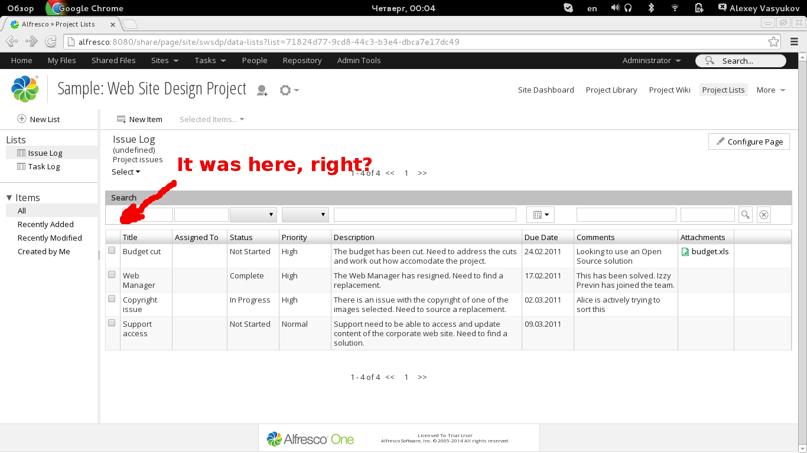Select the Support access row checkbox
Screen dimensions: 807x453
(112, 323)
